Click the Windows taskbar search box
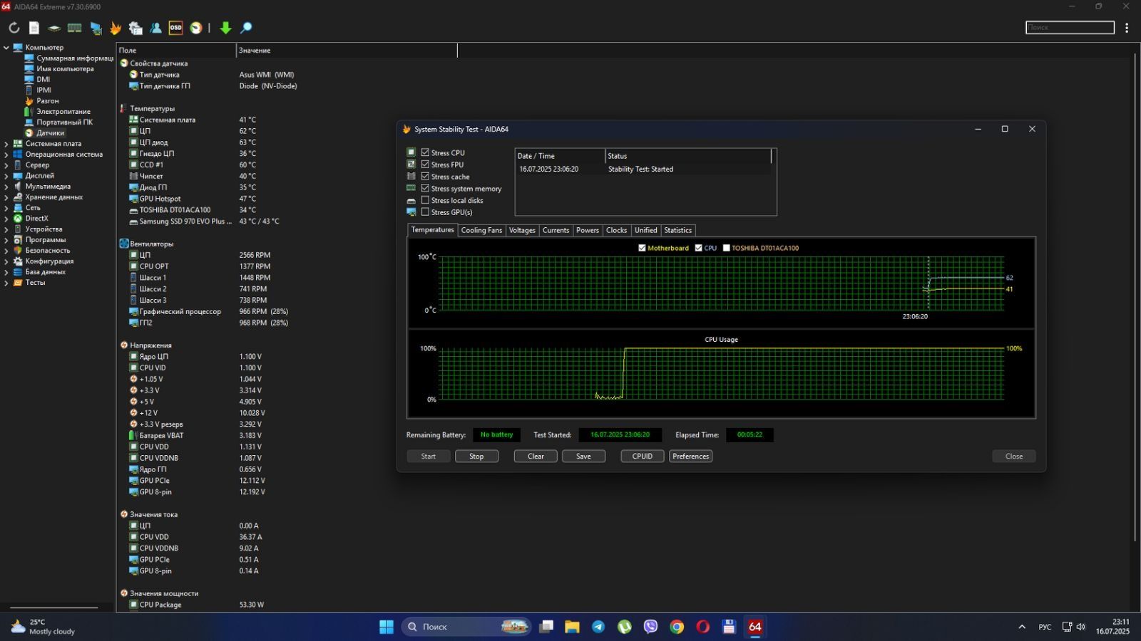This screenshot has width=1141, height=641. tap(466, 627)
